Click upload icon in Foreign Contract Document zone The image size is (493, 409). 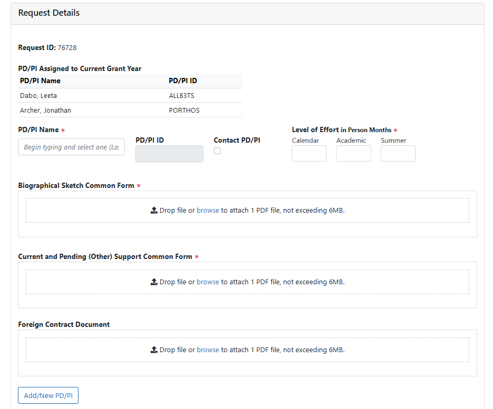pos(154,350)
